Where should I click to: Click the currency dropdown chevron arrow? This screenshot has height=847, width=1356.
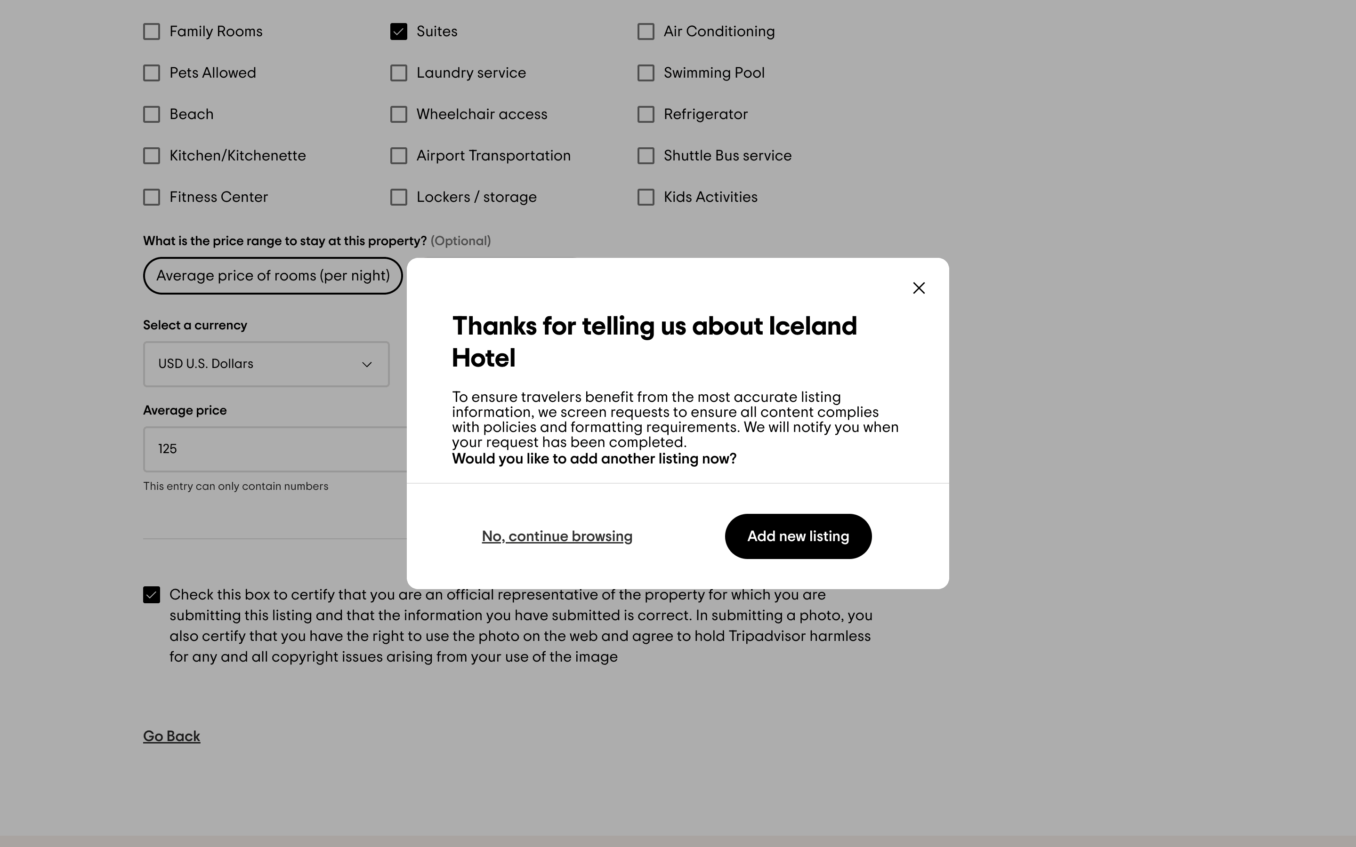pyautogui.click(x=367, y=365)
